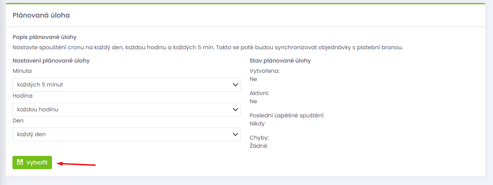This screenshot has width=493, height=185.
Task: Open the 'každou hodinu' dropdown
Action: (x=127, y=110)
